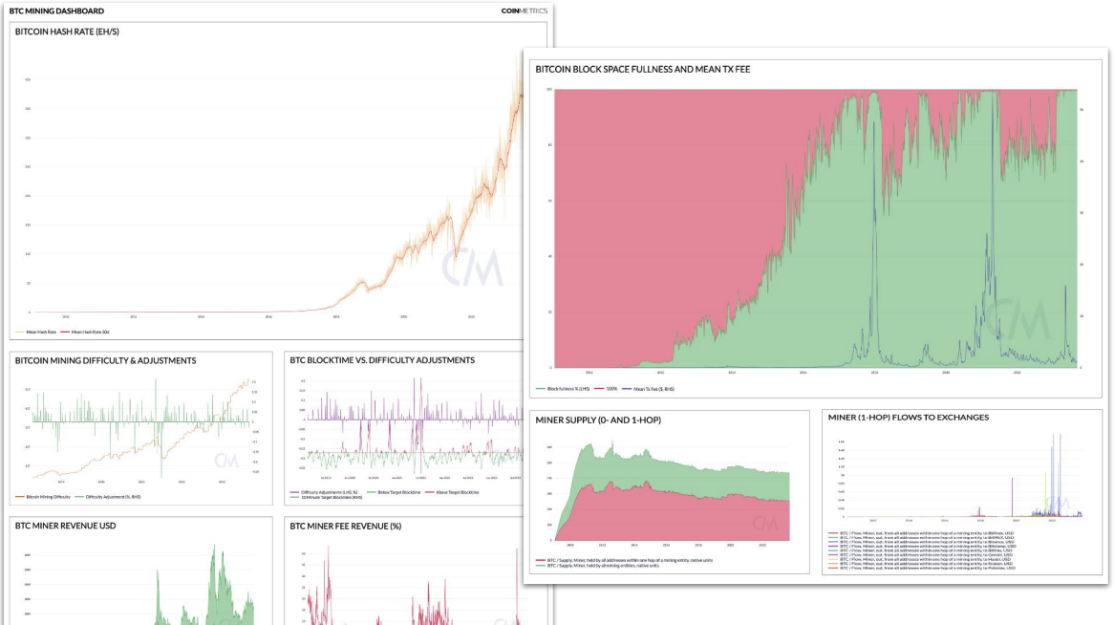Toggle the Mean Hash Rate legend series

[x=35, y=332]
